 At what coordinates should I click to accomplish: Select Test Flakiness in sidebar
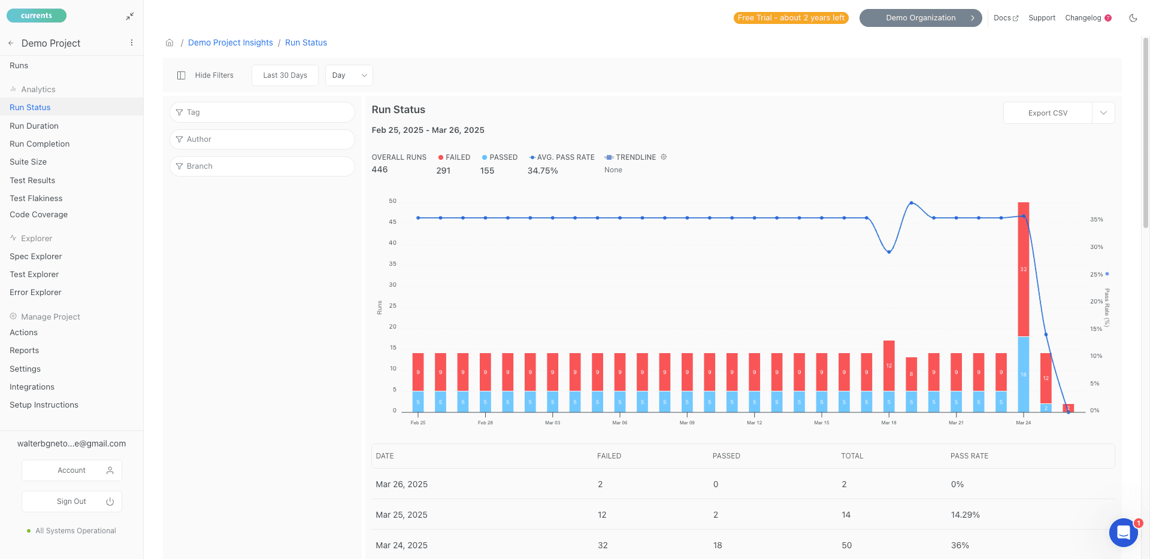(36, 199)
